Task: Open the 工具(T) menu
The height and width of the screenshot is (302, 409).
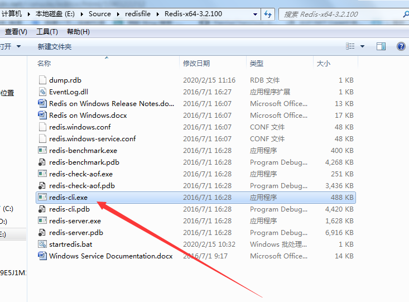Action: tap(47, 32)
